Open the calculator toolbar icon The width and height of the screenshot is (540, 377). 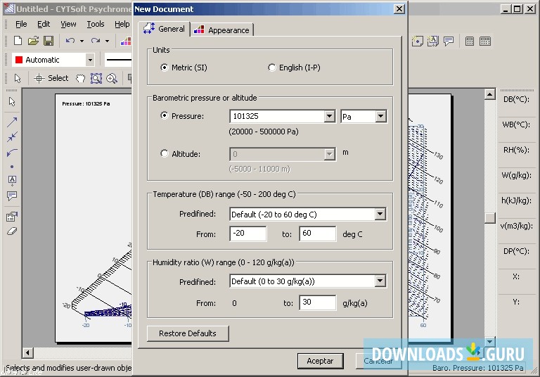[x=470, y=41]
